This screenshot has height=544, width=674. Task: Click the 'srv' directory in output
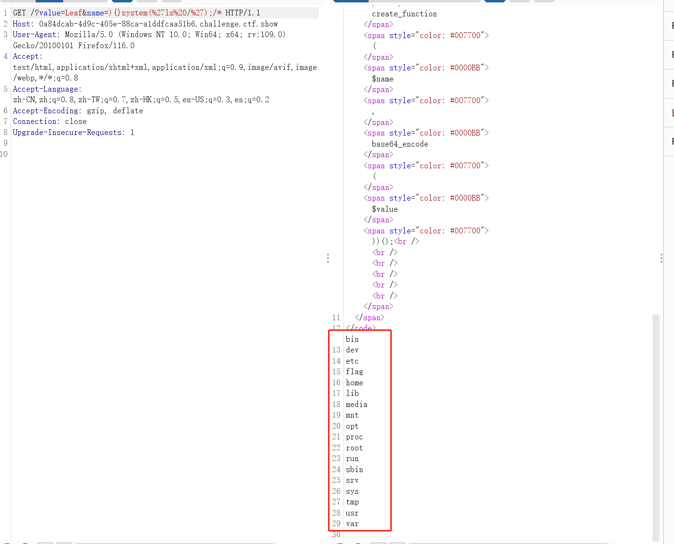352,480
